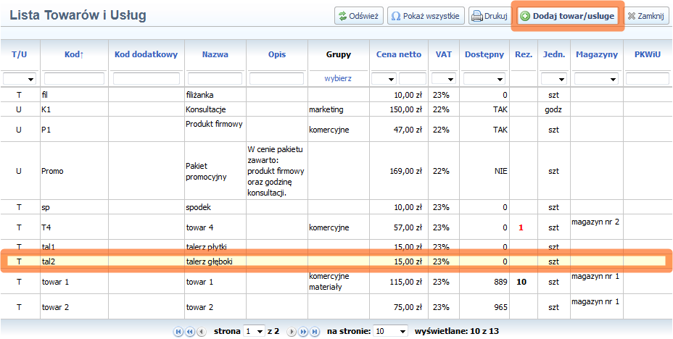The image size is (673, 339).
Task: Click the Nazwa filter input field
Action: tap(215, 78)
